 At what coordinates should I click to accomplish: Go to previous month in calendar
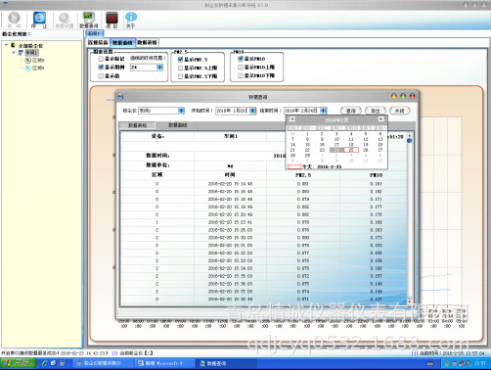click(292, 119)
